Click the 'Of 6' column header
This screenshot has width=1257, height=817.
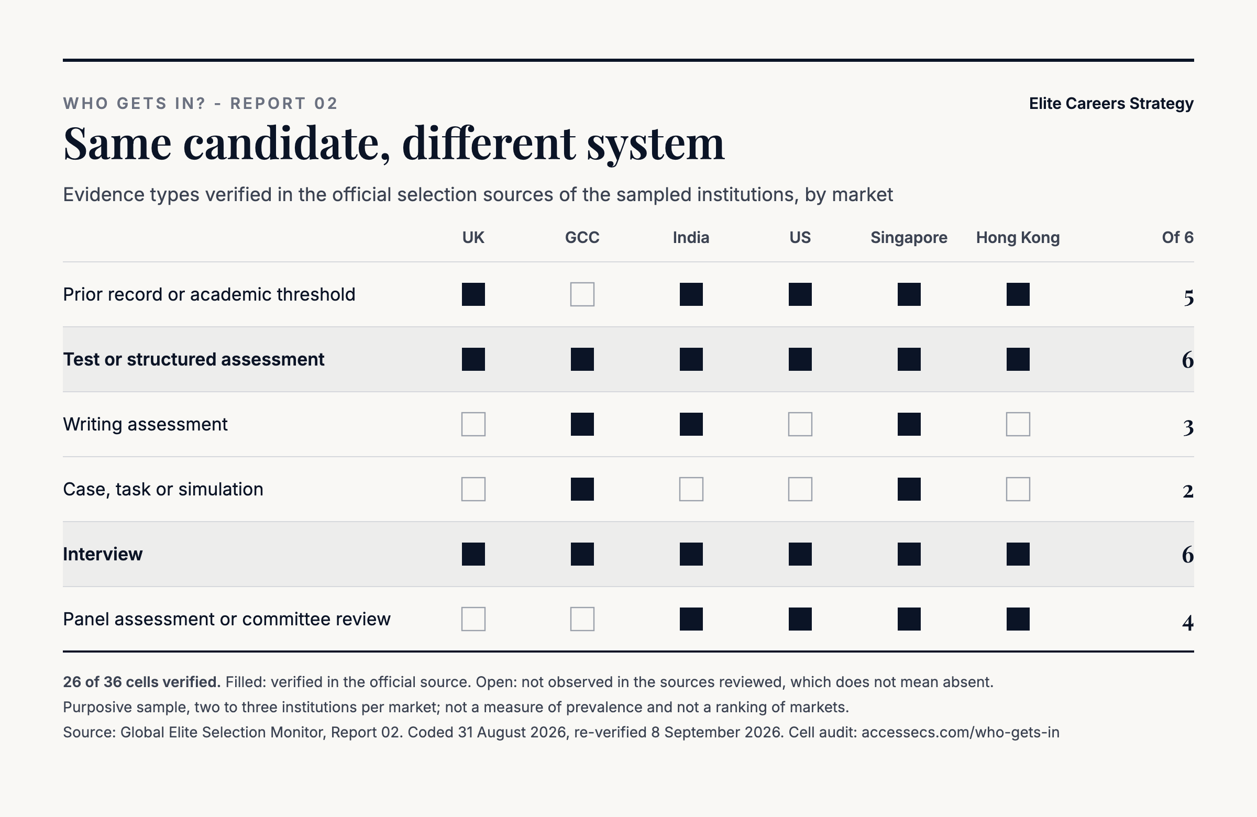[x=1177, y=237]
